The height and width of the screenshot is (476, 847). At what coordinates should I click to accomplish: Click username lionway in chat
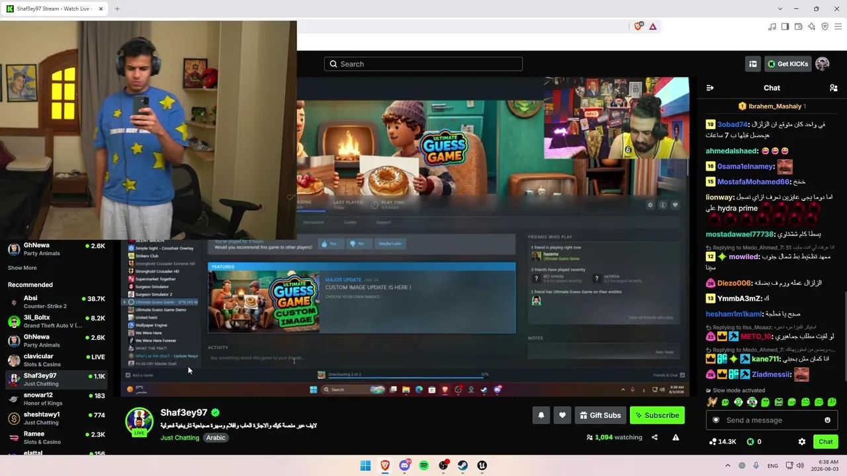pos(720,197)
